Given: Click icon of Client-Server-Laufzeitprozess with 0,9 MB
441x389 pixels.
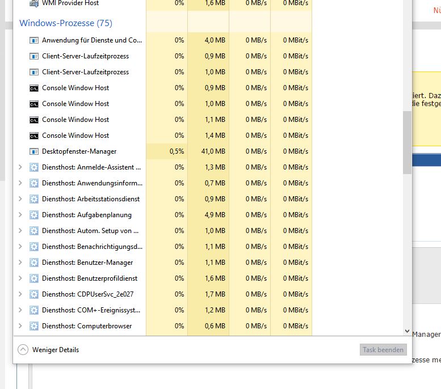Looking at the screenshot, I should pos(34,56).
